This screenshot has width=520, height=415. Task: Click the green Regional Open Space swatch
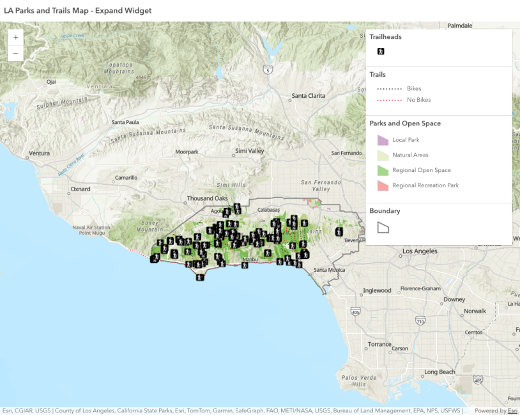(383, 171)
